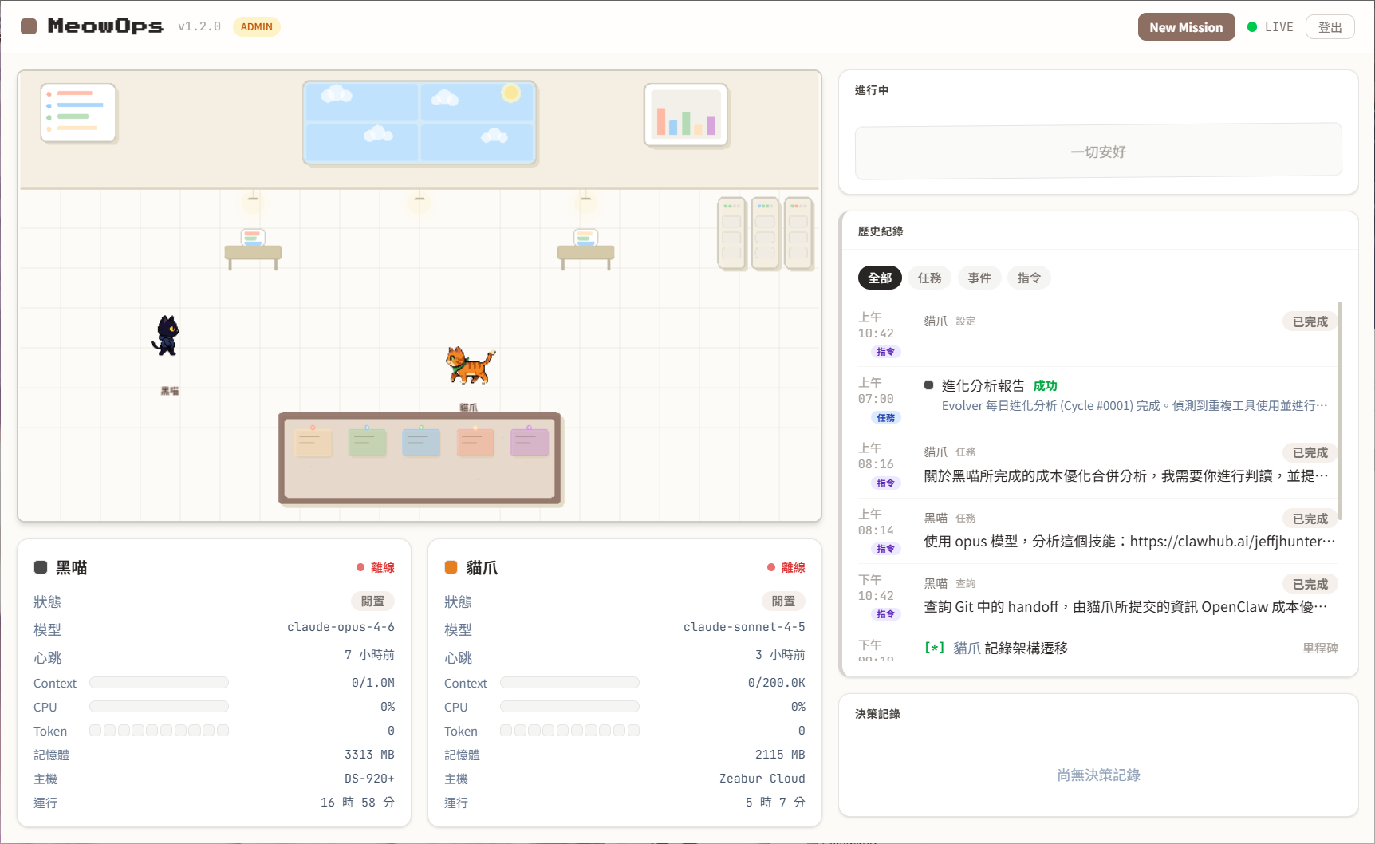Expand the 進化分析報告 history entry
Image resolution: width=1375 pixels, height=844 pixels.
click(983, 386)
